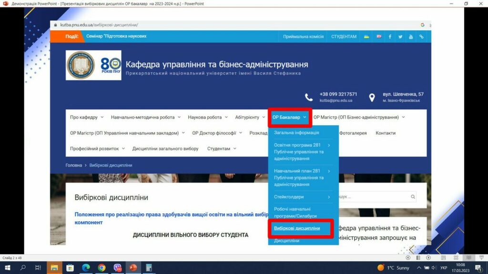
Task: Open the Facebook icon in the site header
Action: [389, 36]
